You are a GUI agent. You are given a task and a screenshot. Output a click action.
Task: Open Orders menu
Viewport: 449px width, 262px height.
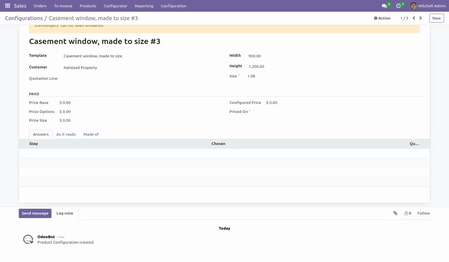coord(40,6)
